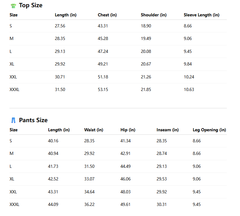Click sleeve length value 10.24
240x216 pixels.
coord(189,77)
